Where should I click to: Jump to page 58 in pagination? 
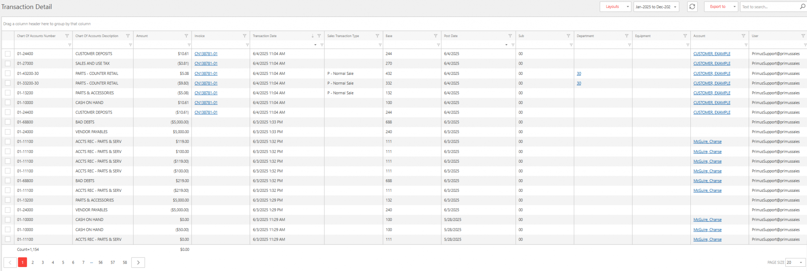pyautogui.click(x=125, y=262)
